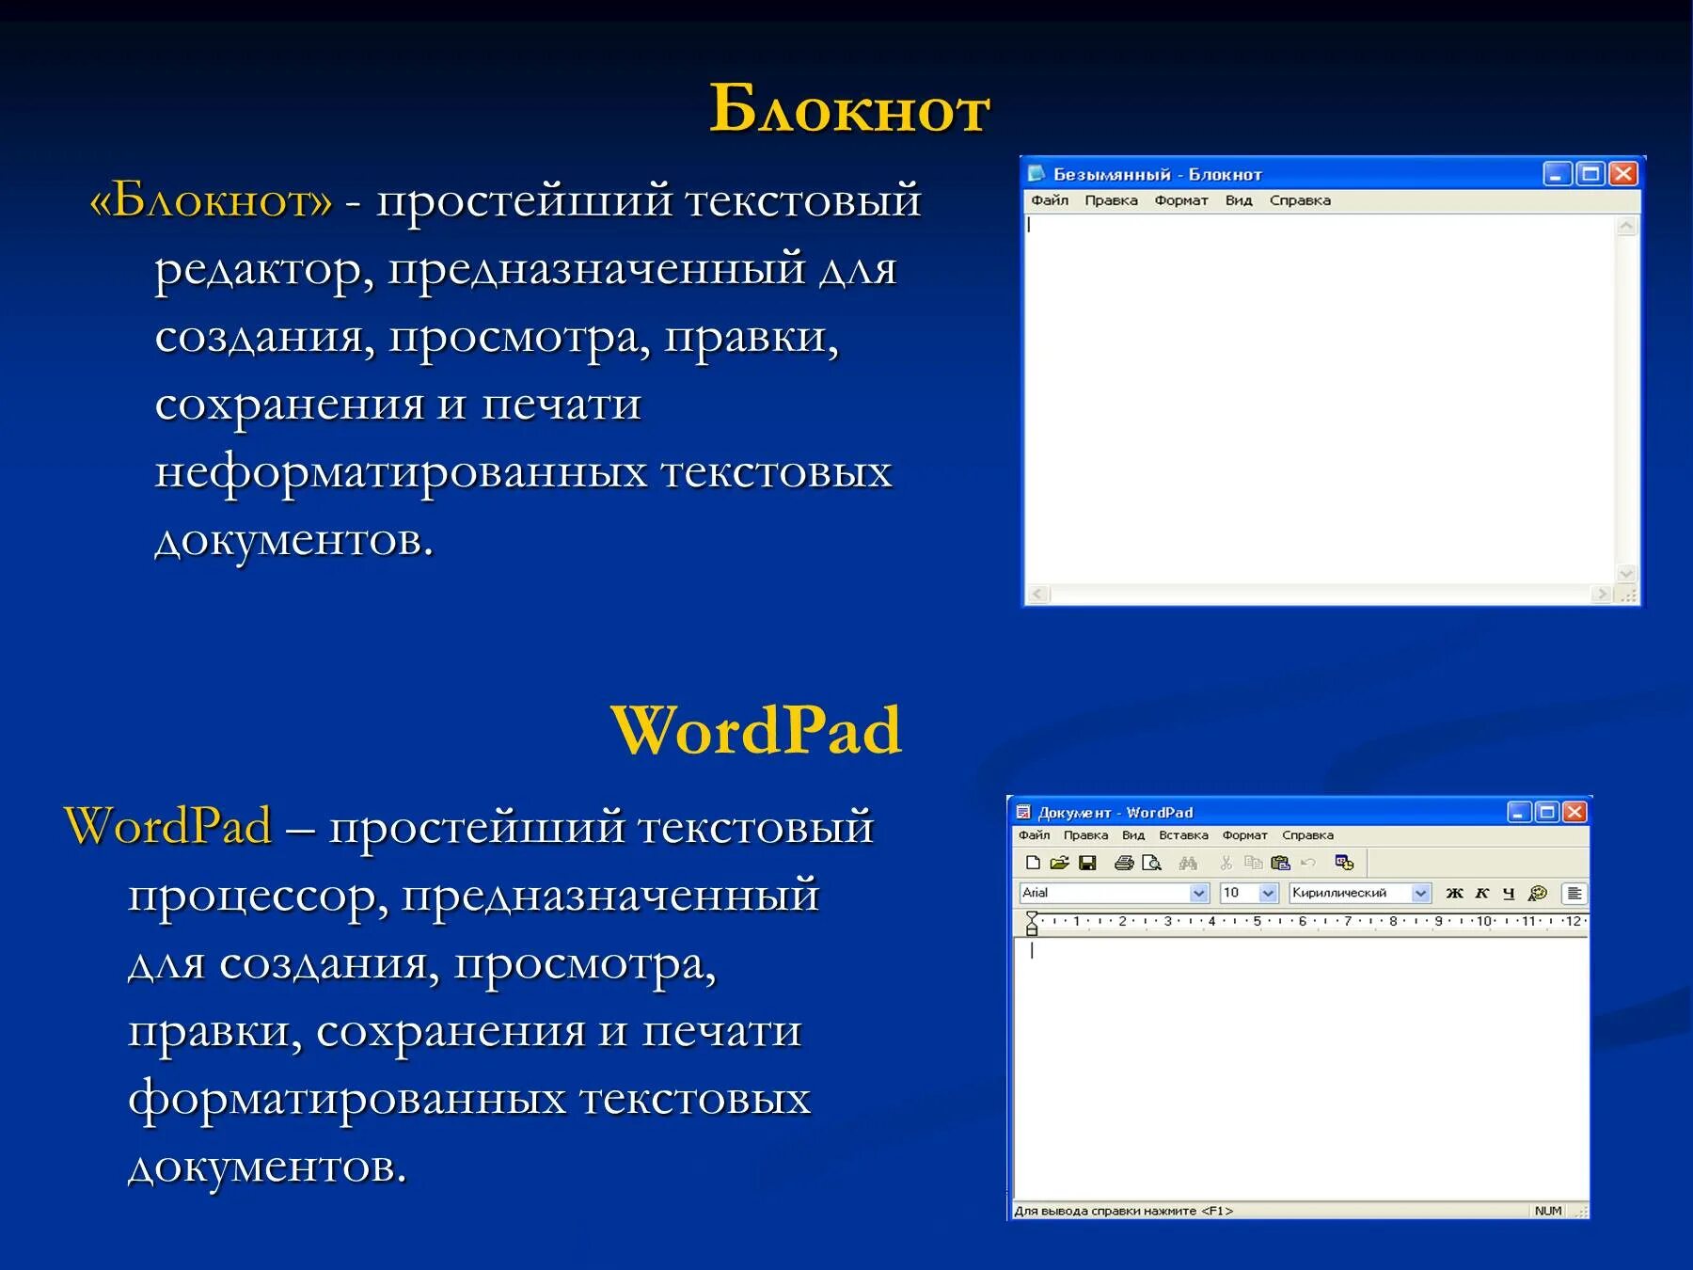This screenshot has width=1693, height=1270.
Task: Click the Cut scissors icon in WordPad
Action: click(x=1226, y=863)
